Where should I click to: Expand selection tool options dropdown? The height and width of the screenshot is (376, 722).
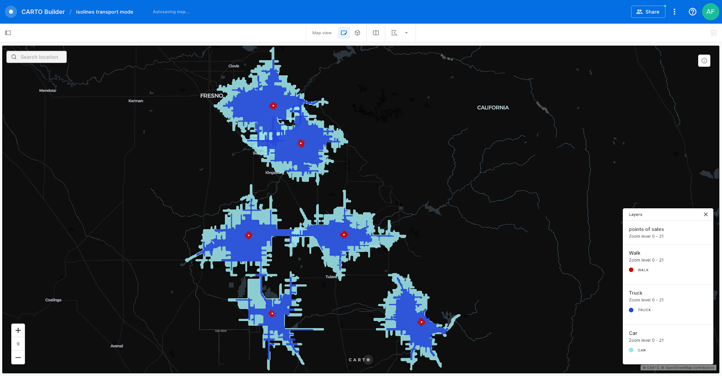coord(407,33)
